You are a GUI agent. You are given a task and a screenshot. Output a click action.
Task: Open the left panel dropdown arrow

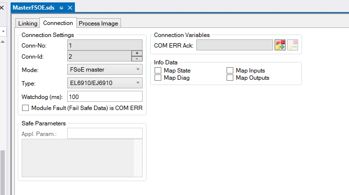point(2,31)
